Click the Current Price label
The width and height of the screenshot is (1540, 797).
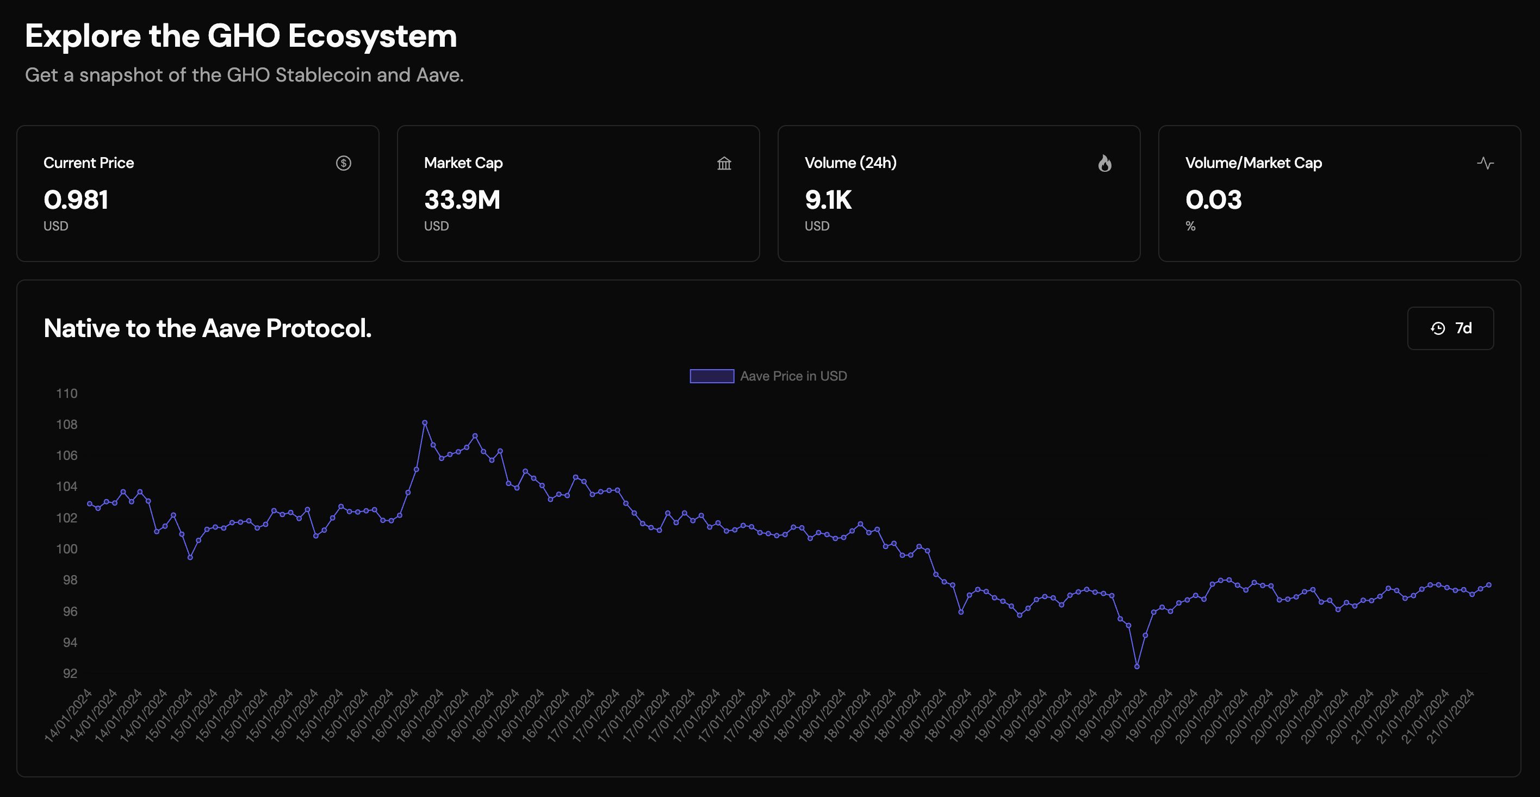click(x=89, y=163)
